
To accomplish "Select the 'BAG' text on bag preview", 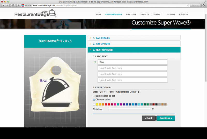I will (x=43, y=81).
